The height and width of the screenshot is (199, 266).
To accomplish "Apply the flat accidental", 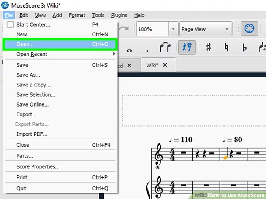I will [244, 48].
